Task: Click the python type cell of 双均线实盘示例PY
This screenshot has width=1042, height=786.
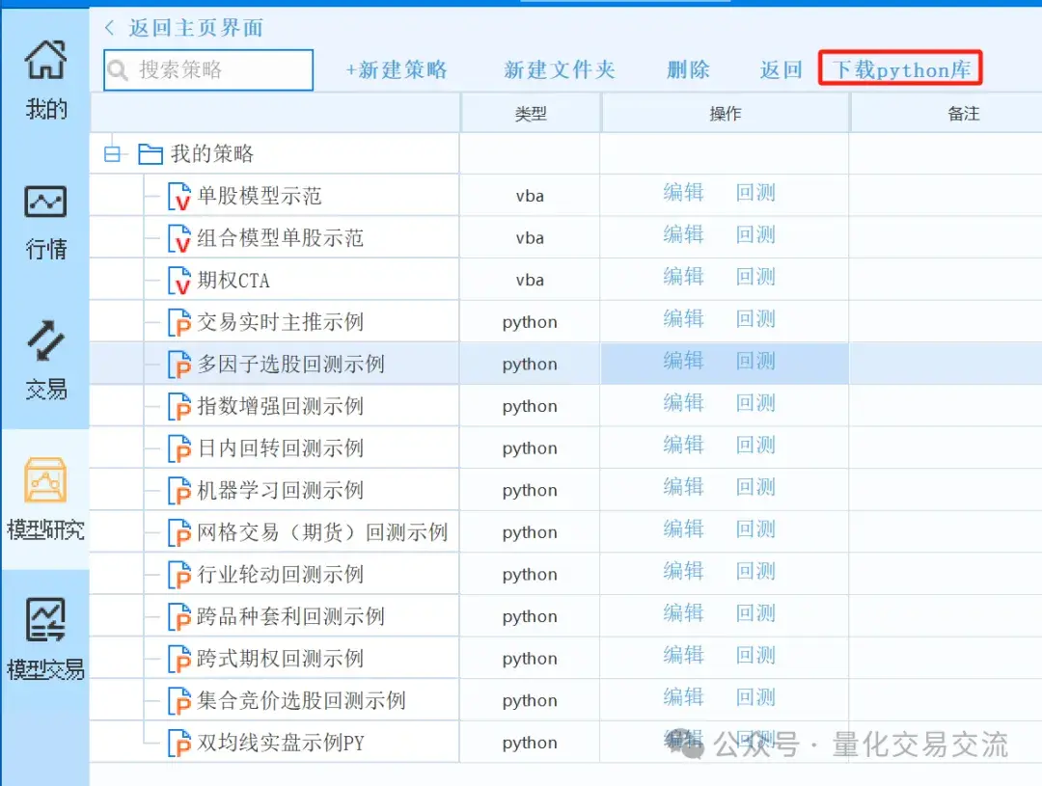Action: [530, 743]
